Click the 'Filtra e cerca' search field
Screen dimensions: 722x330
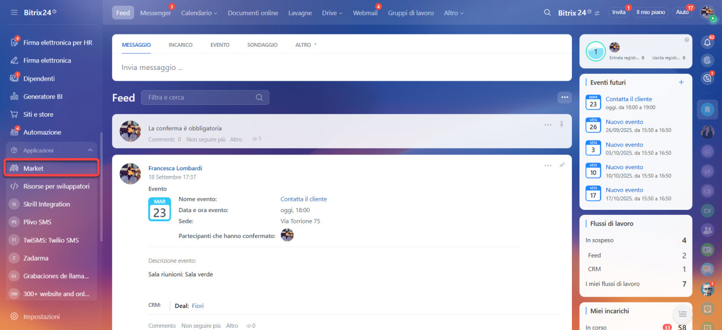[200, 98]
